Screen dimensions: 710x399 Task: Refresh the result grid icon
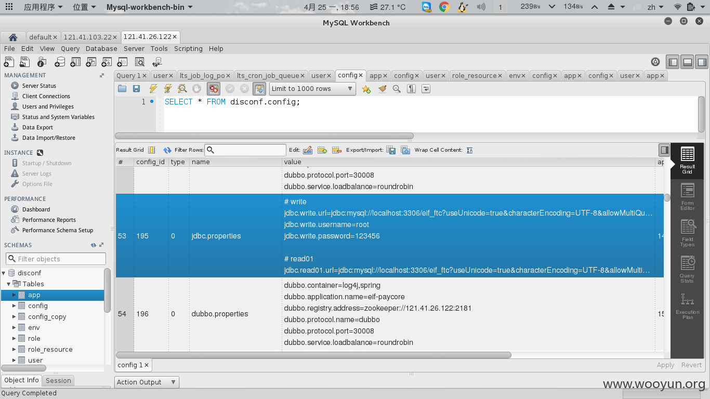tap(167, 150)
